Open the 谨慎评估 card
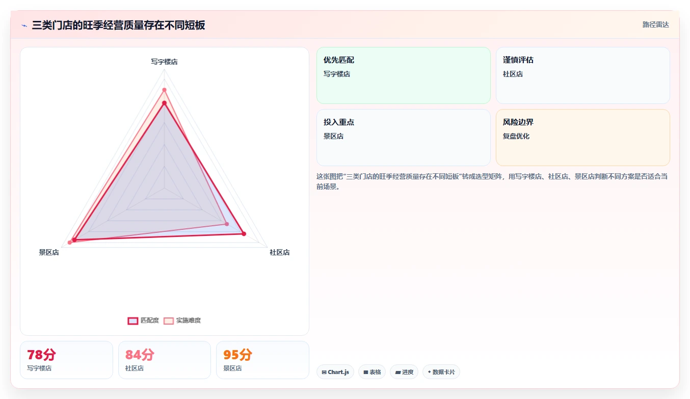This screenshot has height=399, width=690. point(583,75)
